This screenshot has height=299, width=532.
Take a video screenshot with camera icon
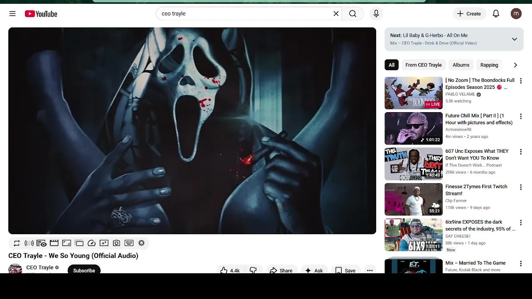click(x=116, y=243)
